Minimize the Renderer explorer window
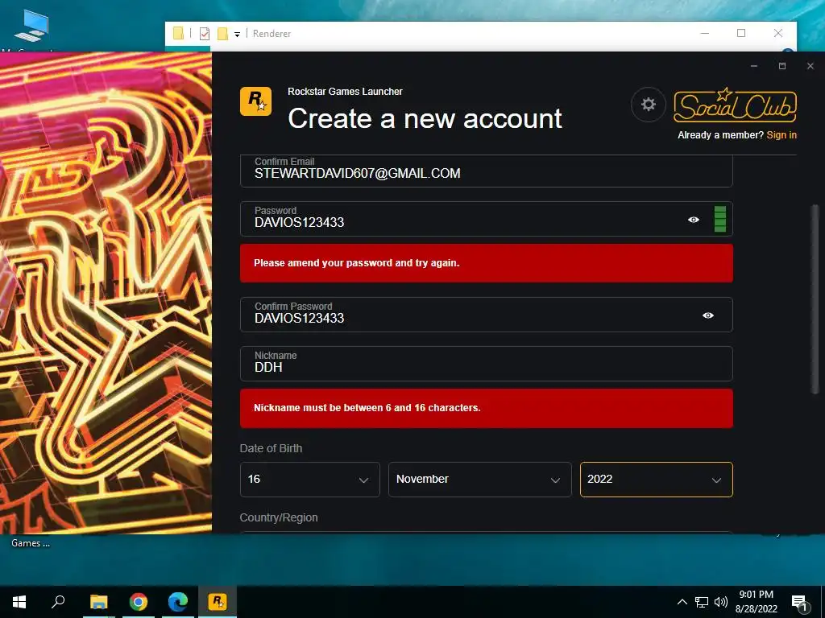Screen dimensions: 825x618 click(x=705, y=33)
